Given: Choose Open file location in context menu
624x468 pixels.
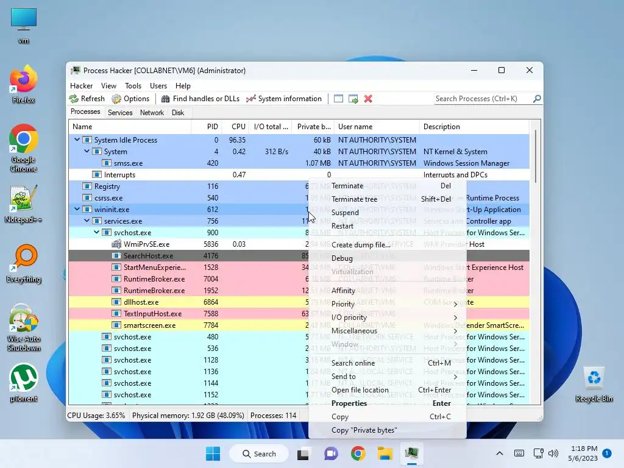Looking at the screenshot, I should (388, 390).
